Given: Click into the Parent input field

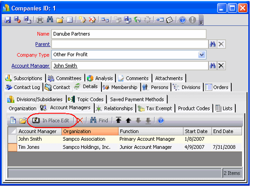Looking at the screenshot, I should pyautogui.click(x=130, y=44).
